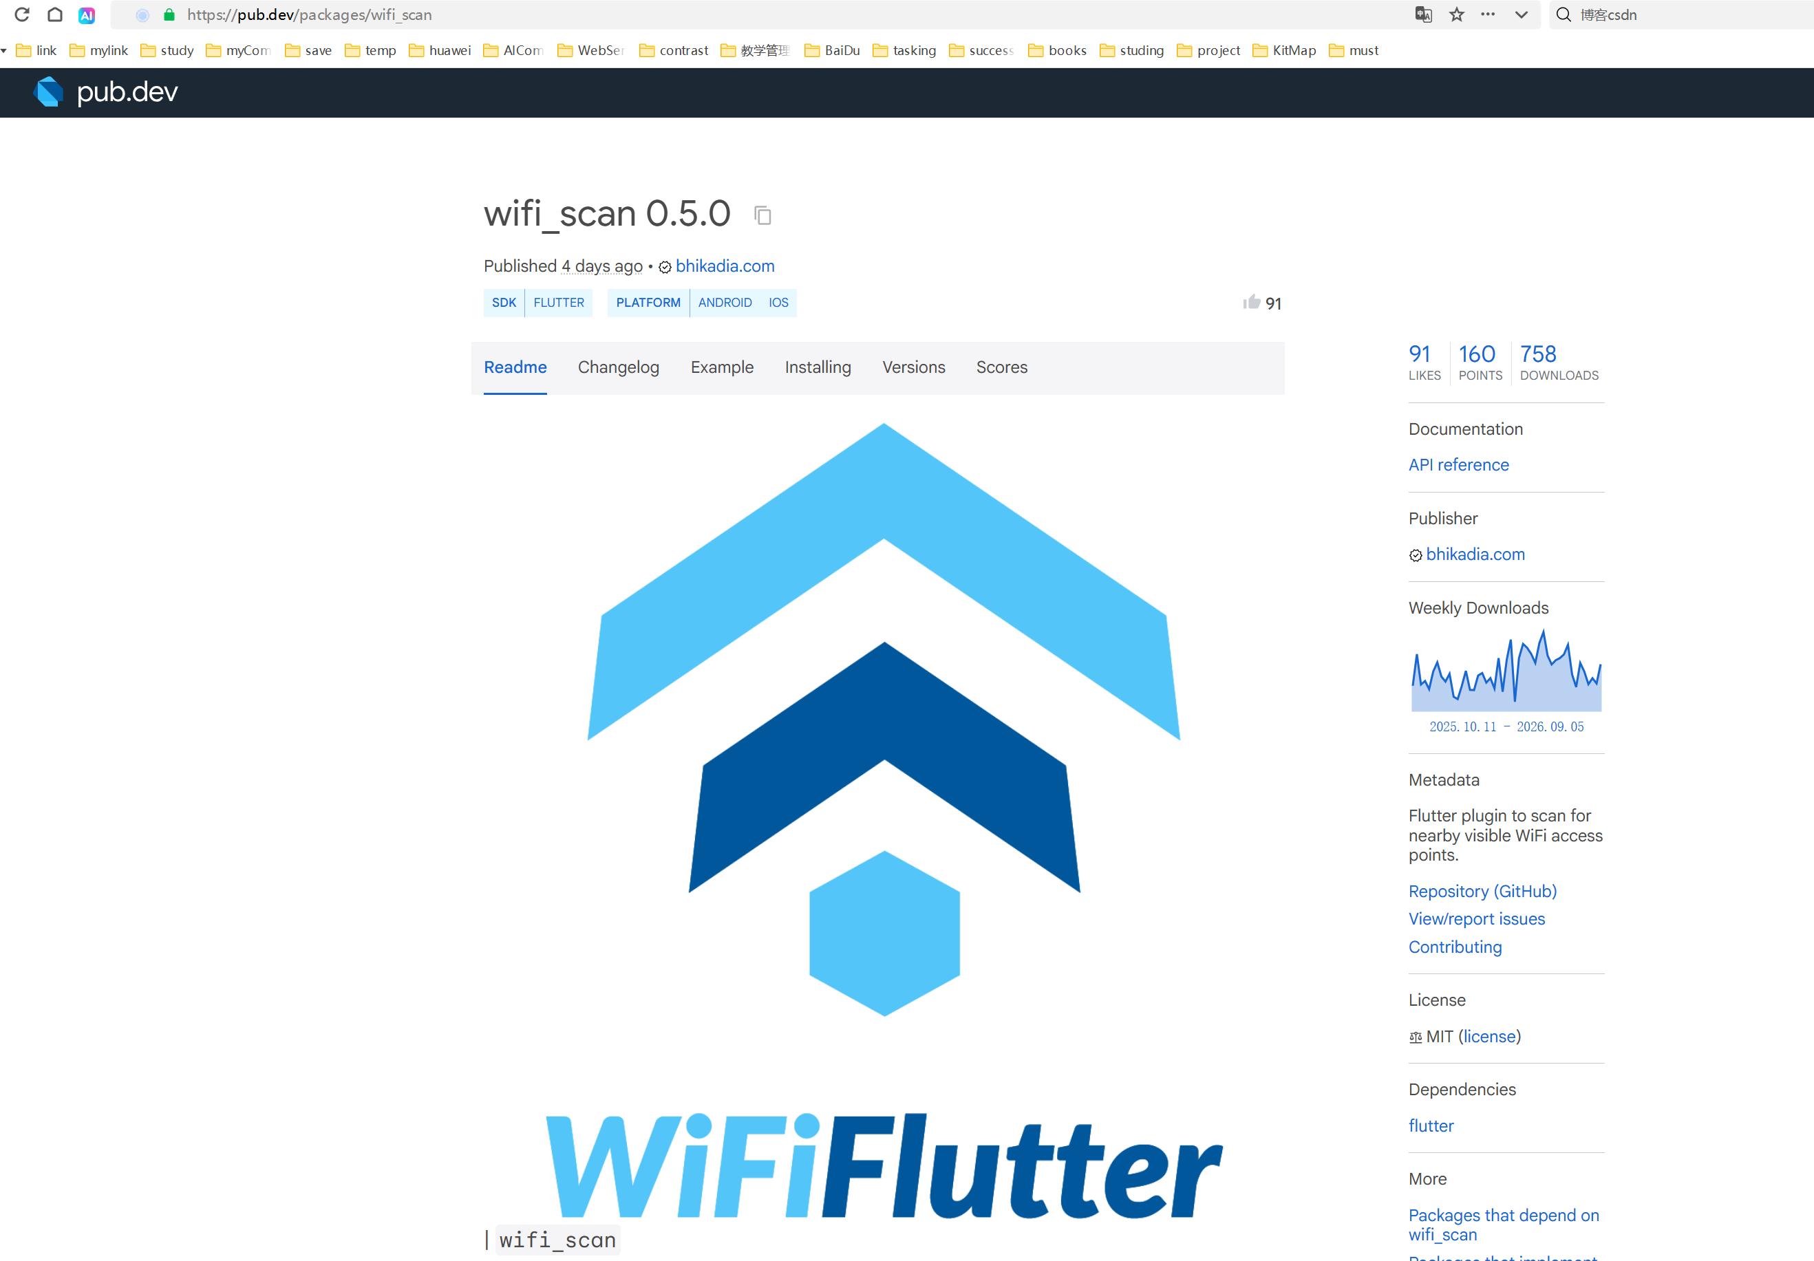1814x1261 pixels.
Task: Click the 160 POINTS score
Action: pyautogui.click(x=1480, y=363)
